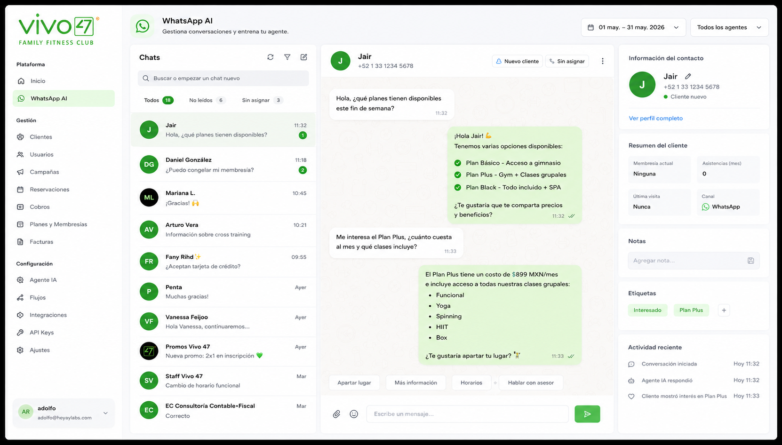
Task: Open the chat filter icon
Action: [287, 57]
